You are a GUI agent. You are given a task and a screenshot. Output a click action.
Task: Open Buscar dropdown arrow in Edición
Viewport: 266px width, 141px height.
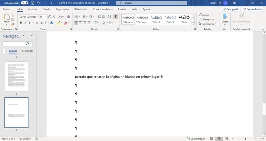click(212, 15)
